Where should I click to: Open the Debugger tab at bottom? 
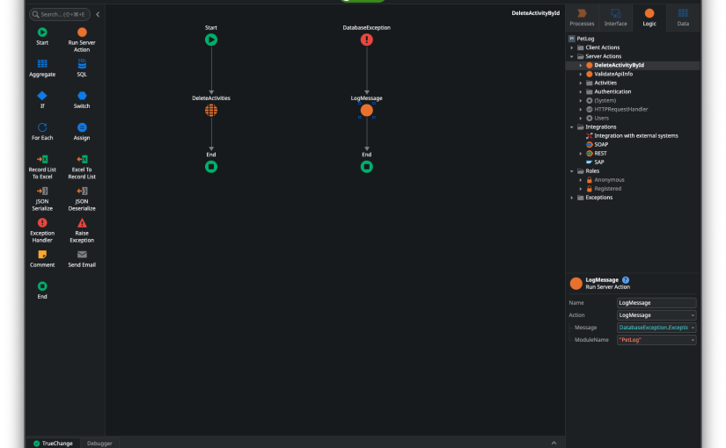click(x=99, y=444)
